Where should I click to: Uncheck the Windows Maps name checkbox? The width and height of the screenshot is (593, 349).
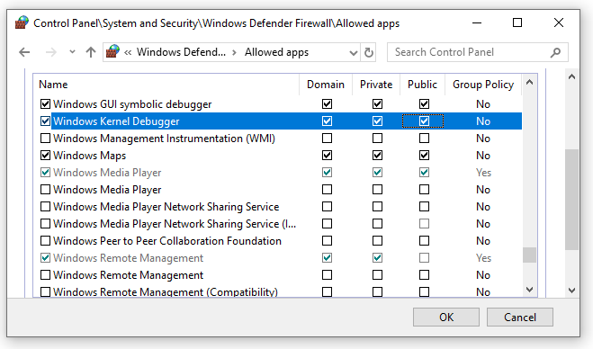(x=45, y=156)
